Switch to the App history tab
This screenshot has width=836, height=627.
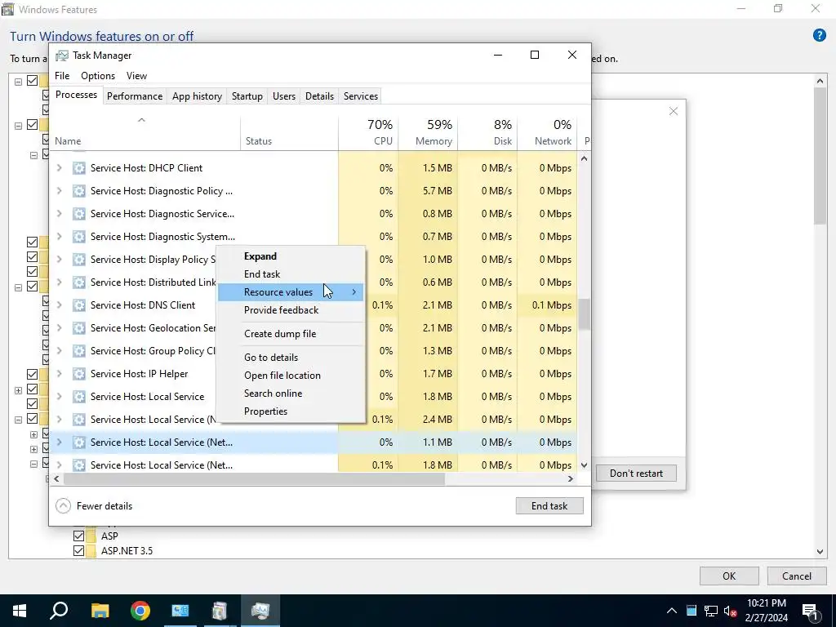coord(197,96)
